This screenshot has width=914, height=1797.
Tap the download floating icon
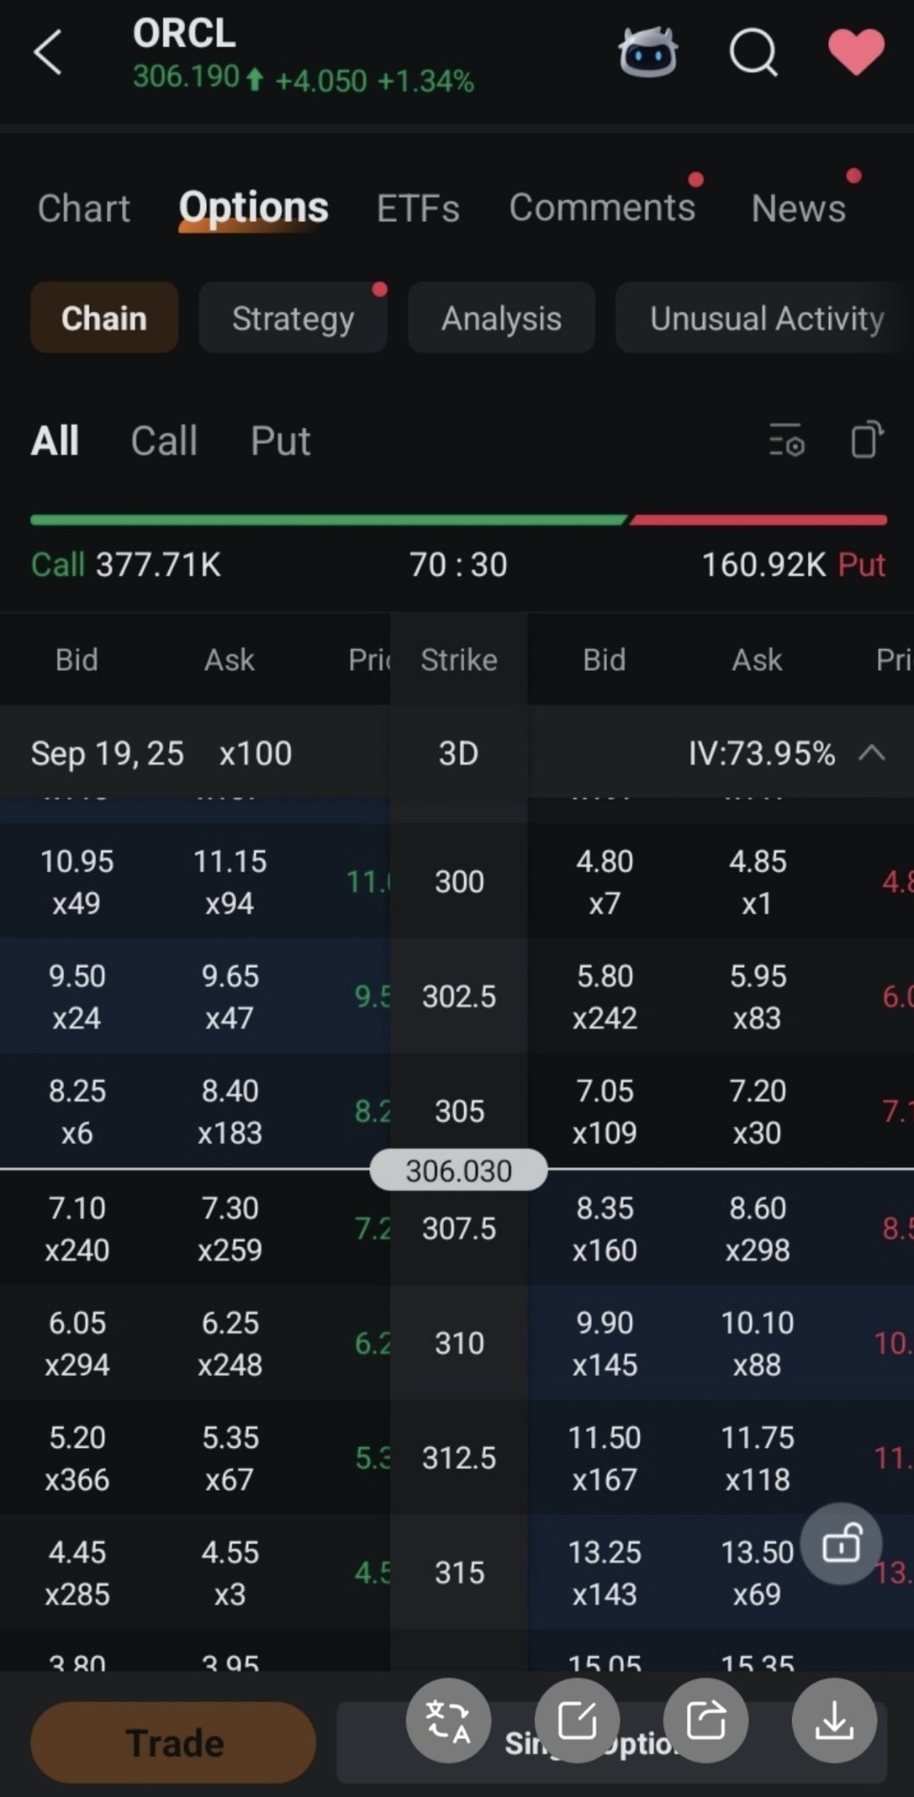[834, 1721]
